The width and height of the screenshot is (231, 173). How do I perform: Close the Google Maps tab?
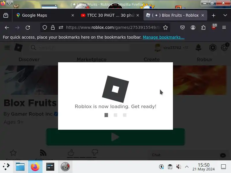click(73, 15)
